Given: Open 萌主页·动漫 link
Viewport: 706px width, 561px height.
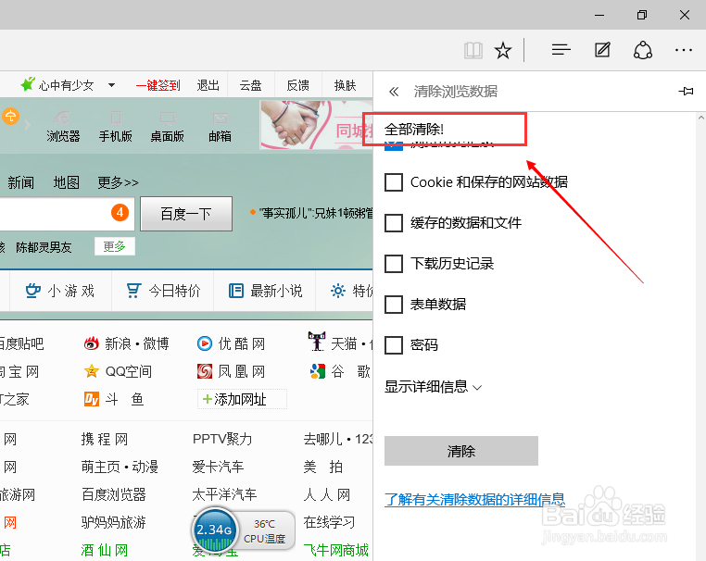Looking at the screenshot, I should coord(120,467).
